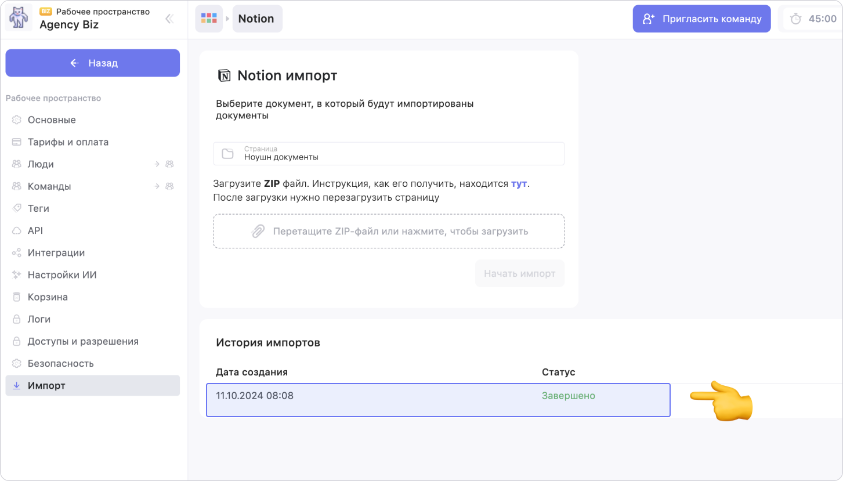
Task: Open Тарифы и оплата settings
Action: [68, 142]
